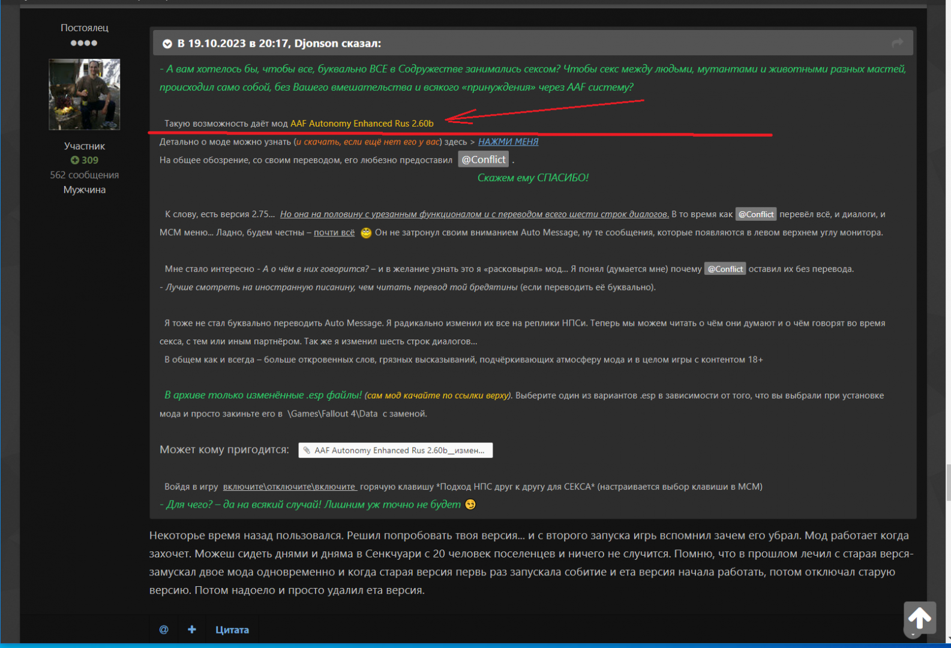Open the poster's avatar picture
This screenshot has height=648, width=951.
point(84,94)
